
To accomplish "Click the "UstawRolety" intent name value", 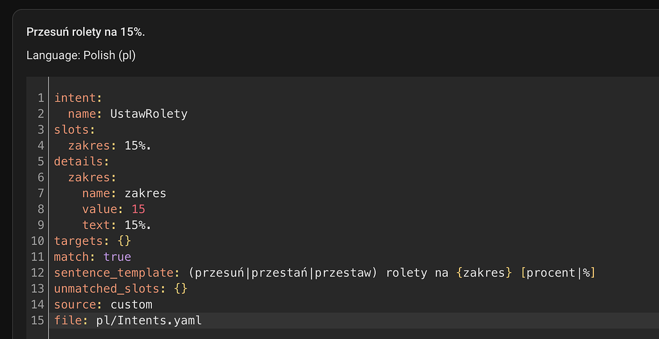I will (x=149, y=114).
